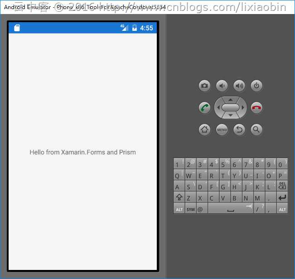Click the D-pad center select button

coord(231,107)
